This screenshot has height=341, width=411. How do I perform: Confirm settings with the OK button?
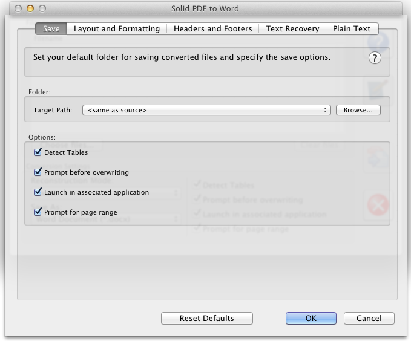pos(311,318)
